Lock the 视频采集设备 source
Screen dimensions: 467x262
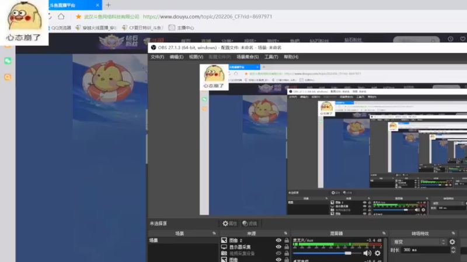point(287,253)
